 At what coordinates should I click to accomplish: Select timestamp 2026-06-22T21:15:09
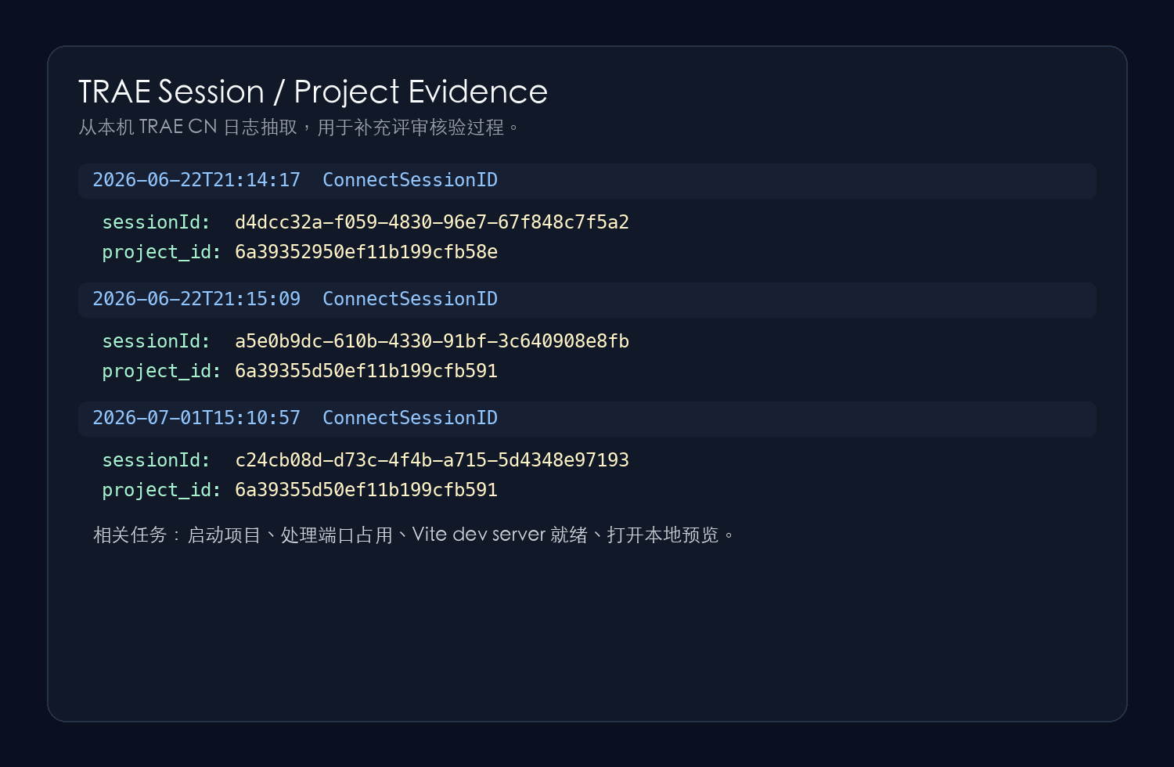[x=196, y=299]
